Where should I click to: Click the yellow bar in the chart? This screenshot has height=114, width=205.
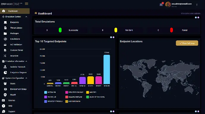click(91, 80)
